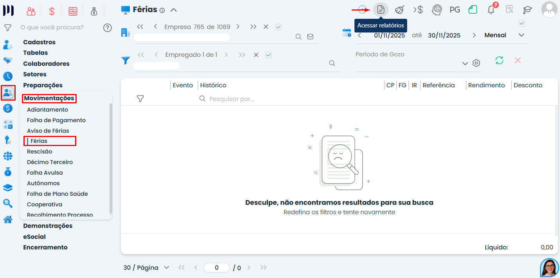
Task: Open the user profile avatar
Action: point(549,9)
